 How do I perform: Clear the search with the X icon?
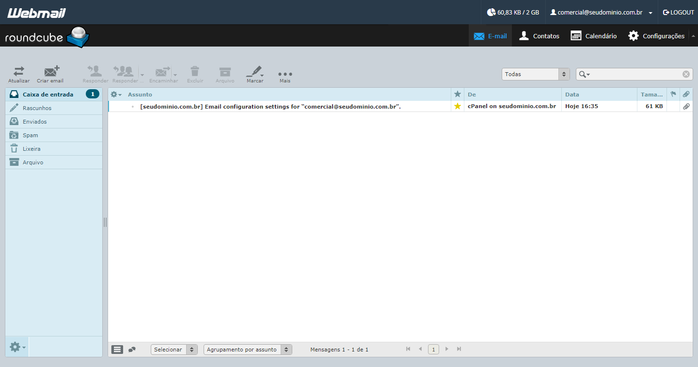686,74
